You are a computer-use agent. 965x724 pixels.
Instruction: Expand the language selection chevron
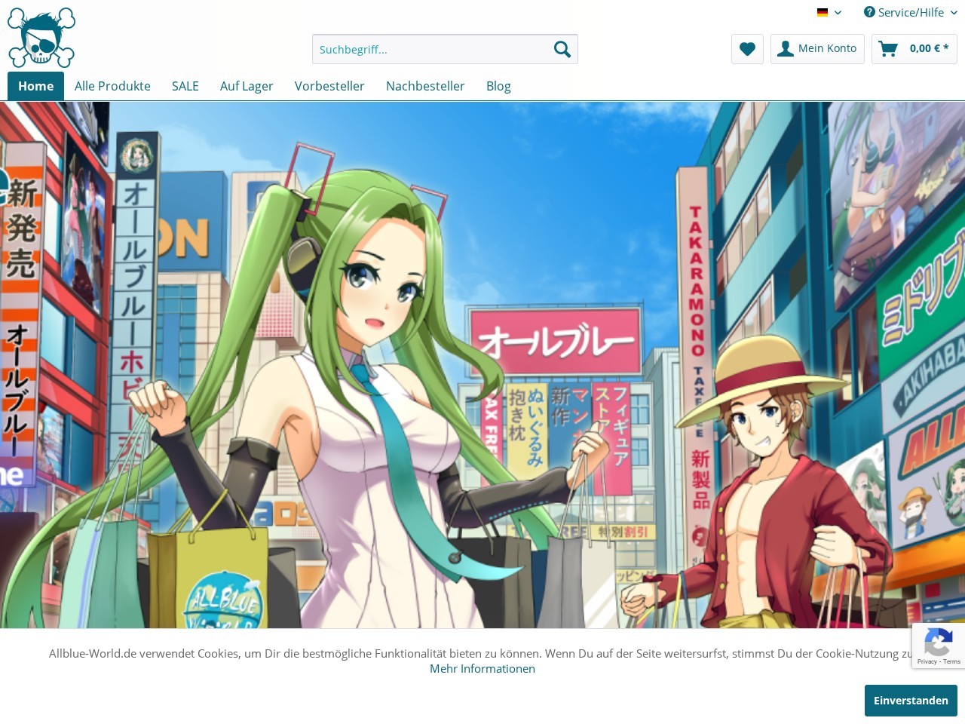tap(838, 13)
